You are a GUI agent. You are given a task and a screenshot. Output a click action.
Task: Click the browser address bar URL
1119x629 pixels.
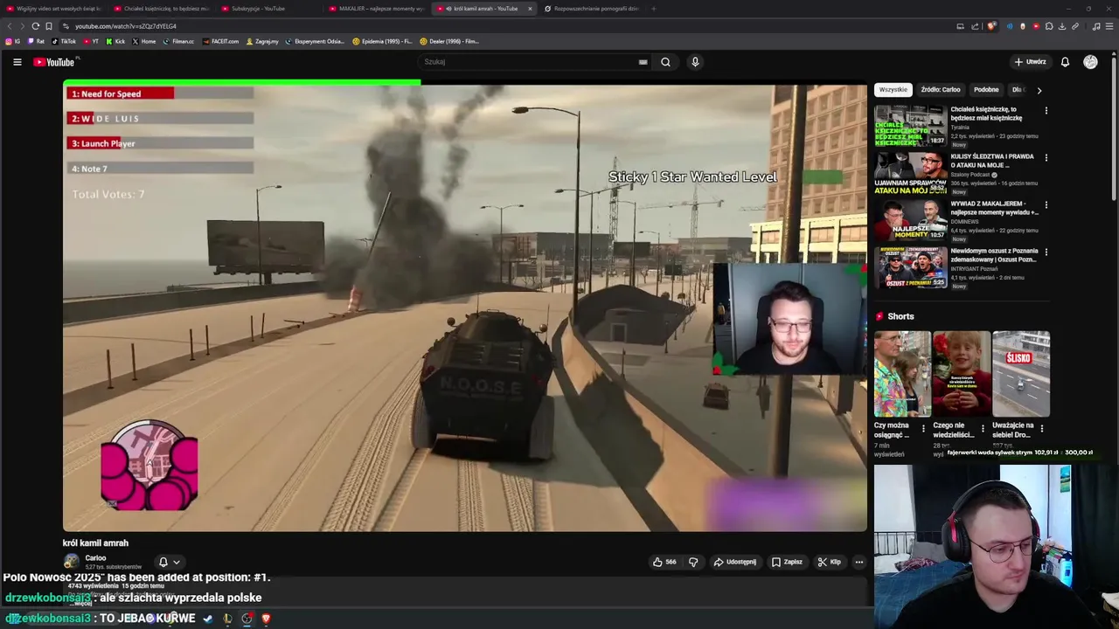pyautogui.click(x=126, y=26)
